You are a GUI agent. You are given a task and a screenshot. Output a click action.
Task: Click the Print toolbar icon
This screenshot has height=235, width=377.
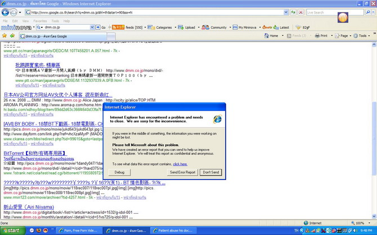click(317, 36)
